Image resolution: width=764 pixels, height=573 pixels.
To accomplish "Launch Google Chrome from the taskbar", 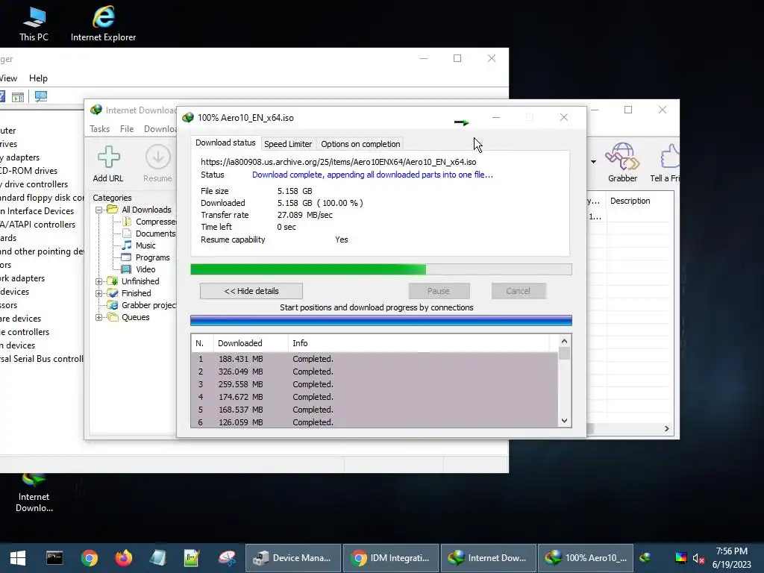I will [90, 558].
